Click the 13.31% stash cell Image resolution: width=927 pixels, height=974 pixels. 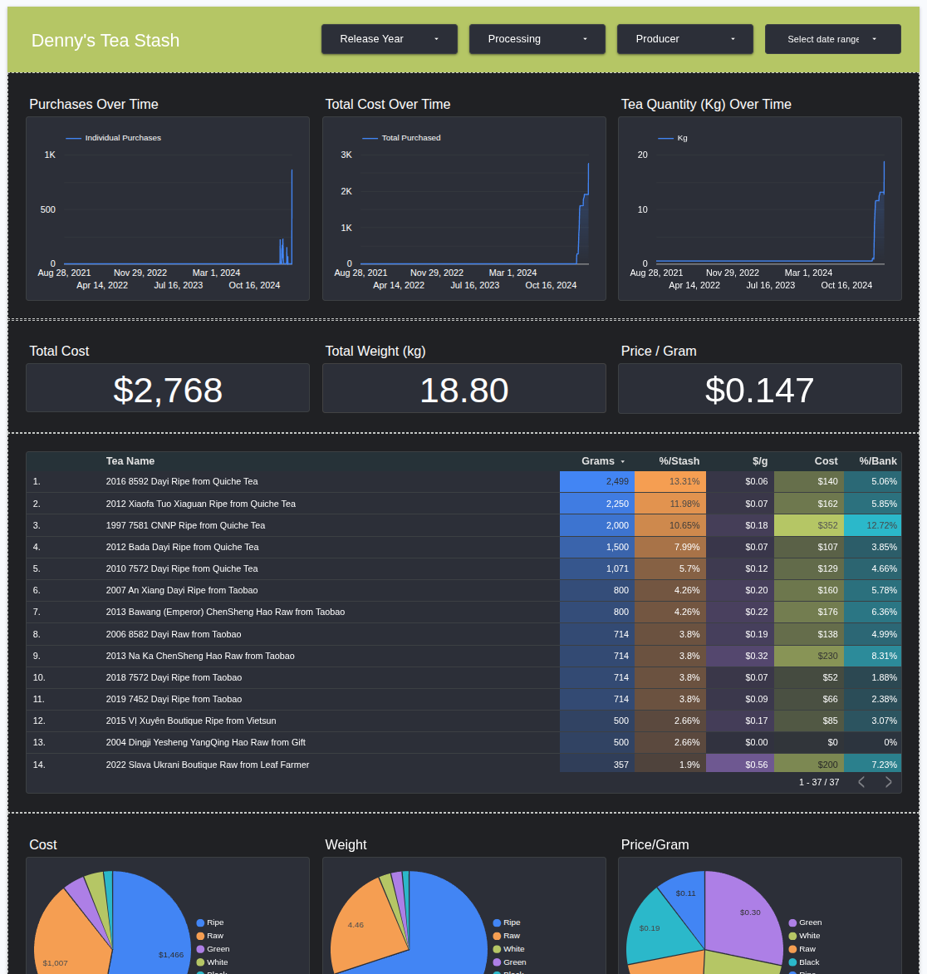670,481
